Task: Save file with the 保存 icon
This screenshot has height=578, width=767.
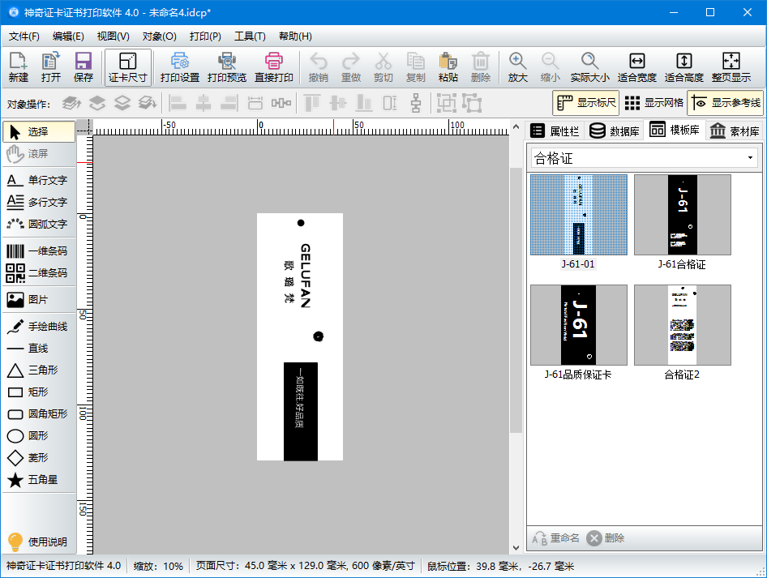Action: coord(84,67)
